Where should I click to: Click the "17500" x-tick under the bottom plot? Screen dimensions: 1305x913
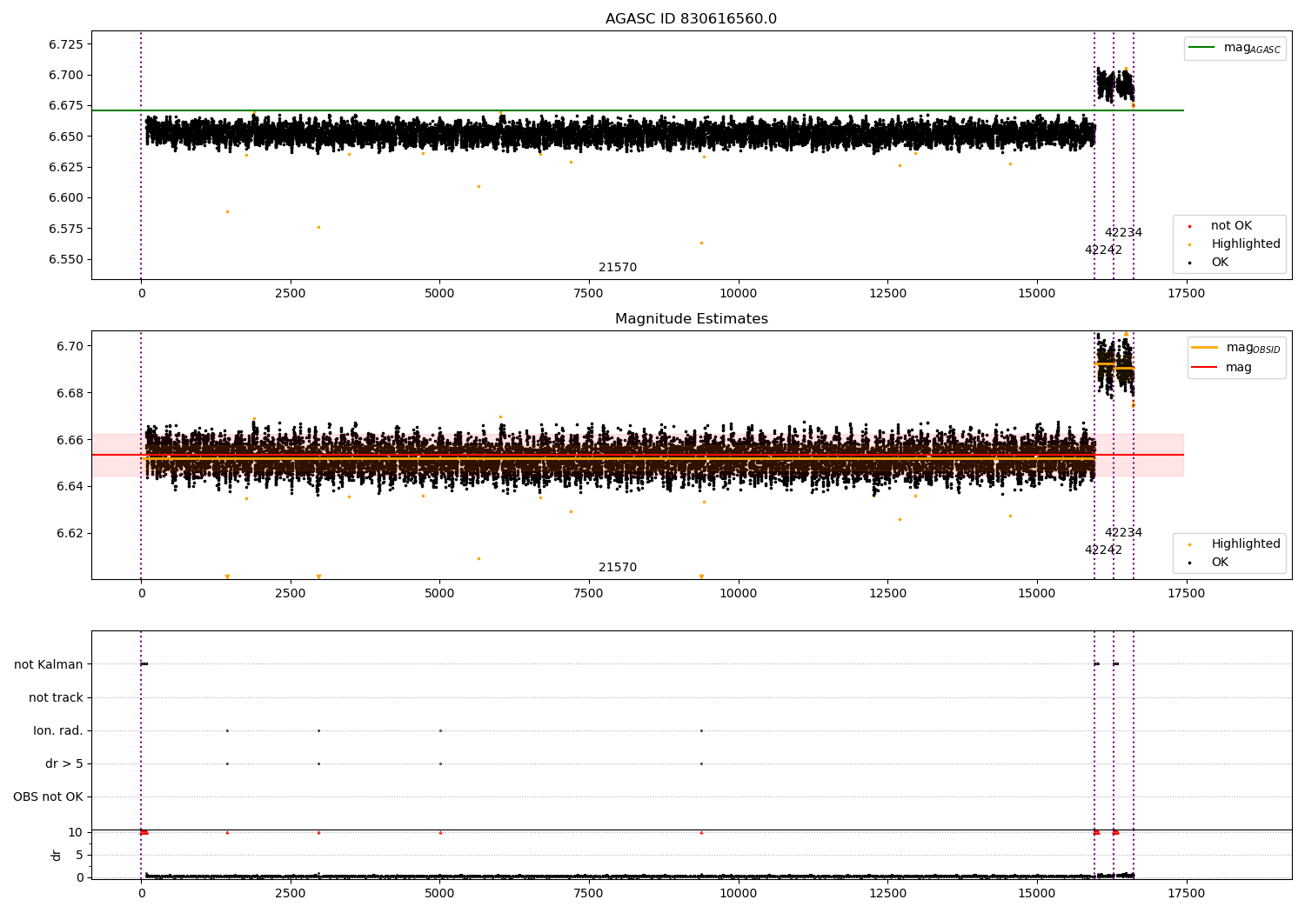pyautogui.click(x=1187, y=894)
